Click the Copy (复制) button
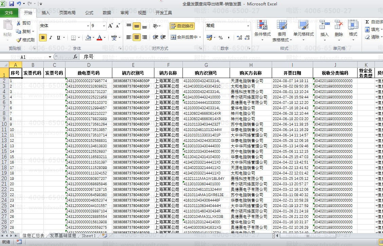 (x=23, y=32)
